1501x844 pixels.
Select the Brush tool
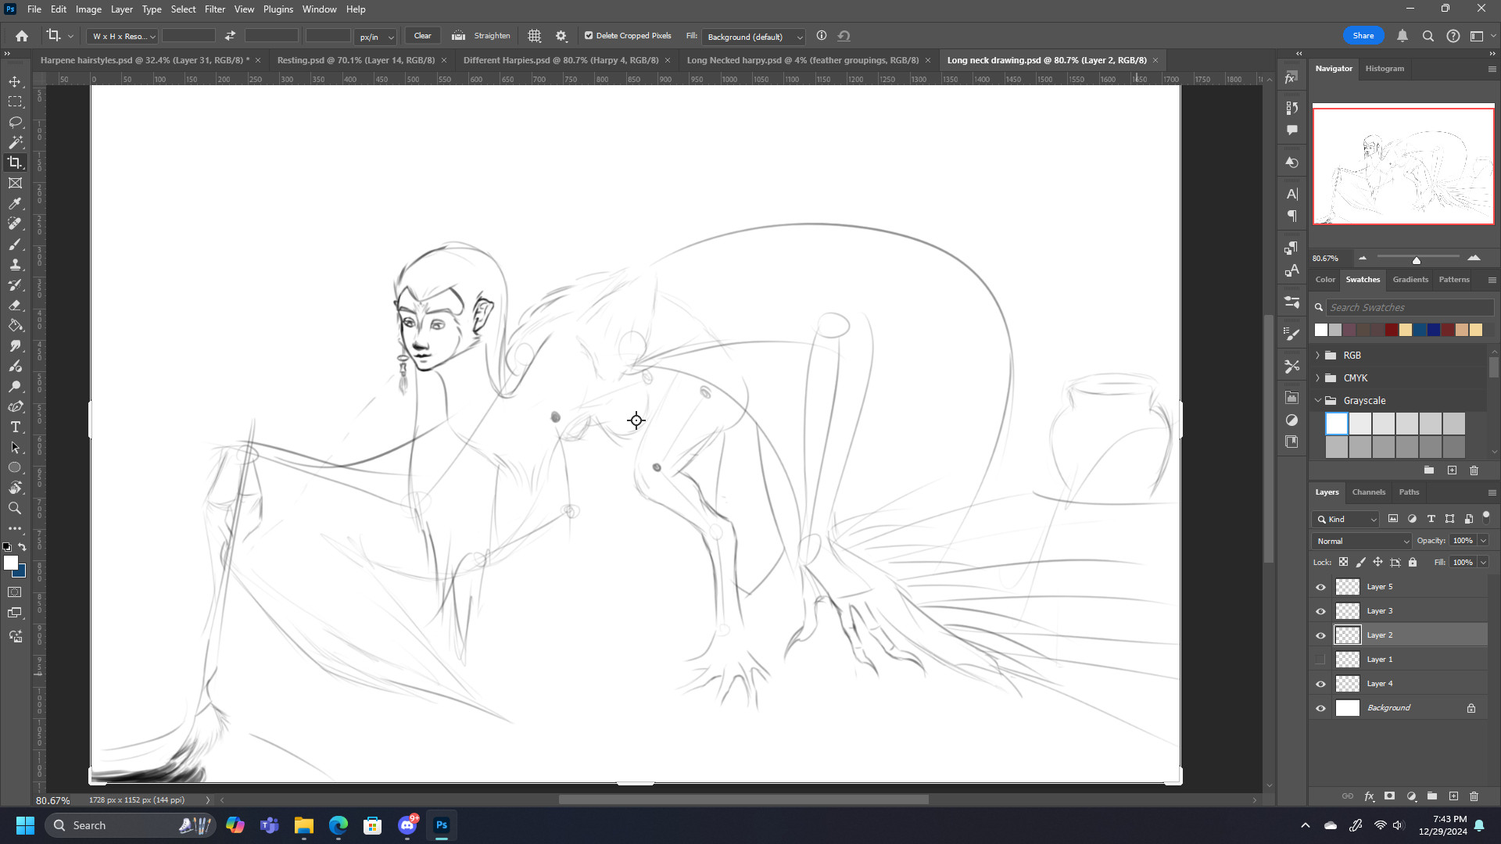click(x=15, y=244)
